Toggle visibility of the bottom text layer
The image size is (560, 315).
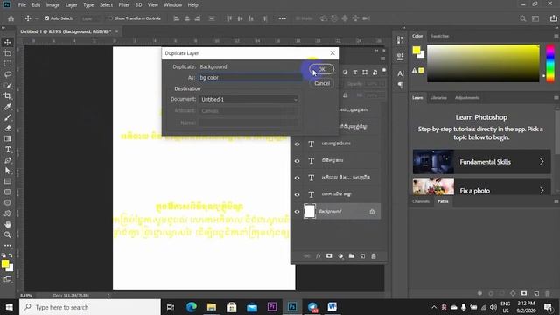(297, 194)
